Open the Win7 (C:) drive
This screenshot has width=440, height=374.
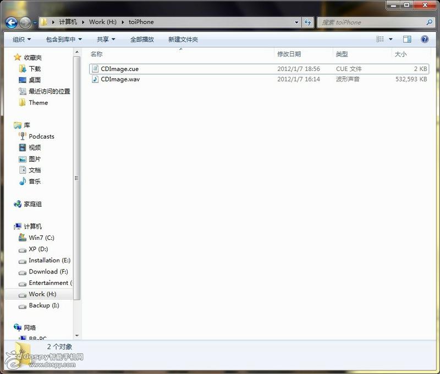point(42,238)
